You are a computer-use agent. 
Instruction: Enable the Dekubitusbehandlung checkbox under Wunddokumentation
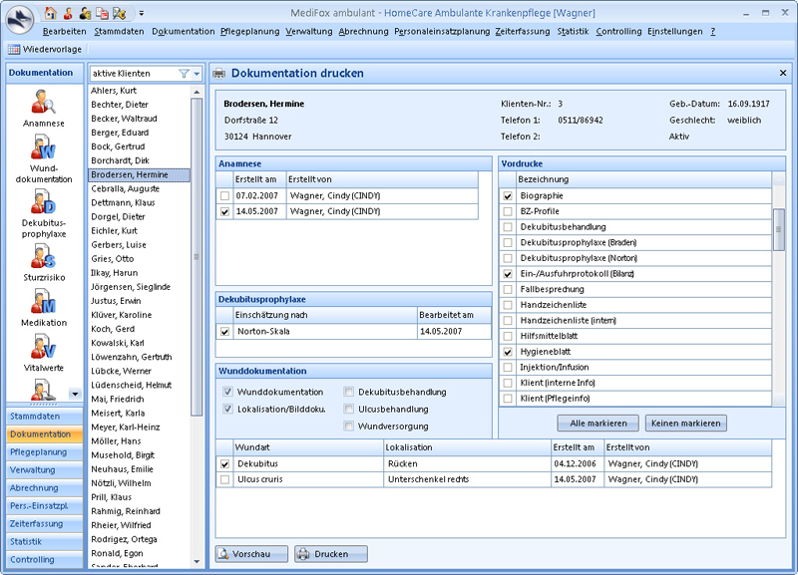coord(349,393)
